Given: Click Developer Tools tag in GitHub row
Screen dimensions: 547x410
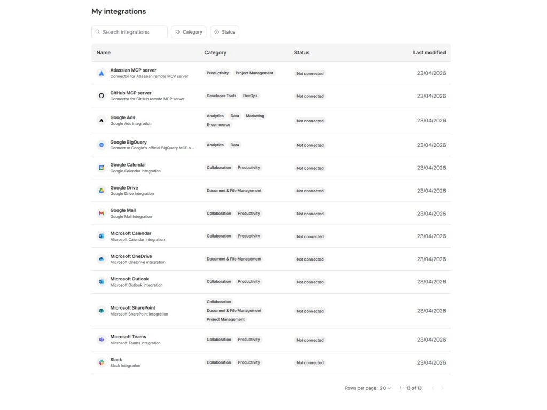Looking at the screenshot, I should (221, 96).
